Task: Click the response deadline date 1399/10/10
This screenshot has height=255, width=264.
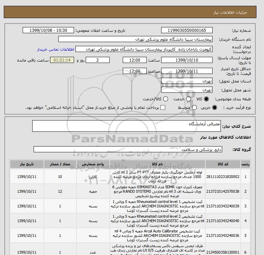Action: pos(187,60)
